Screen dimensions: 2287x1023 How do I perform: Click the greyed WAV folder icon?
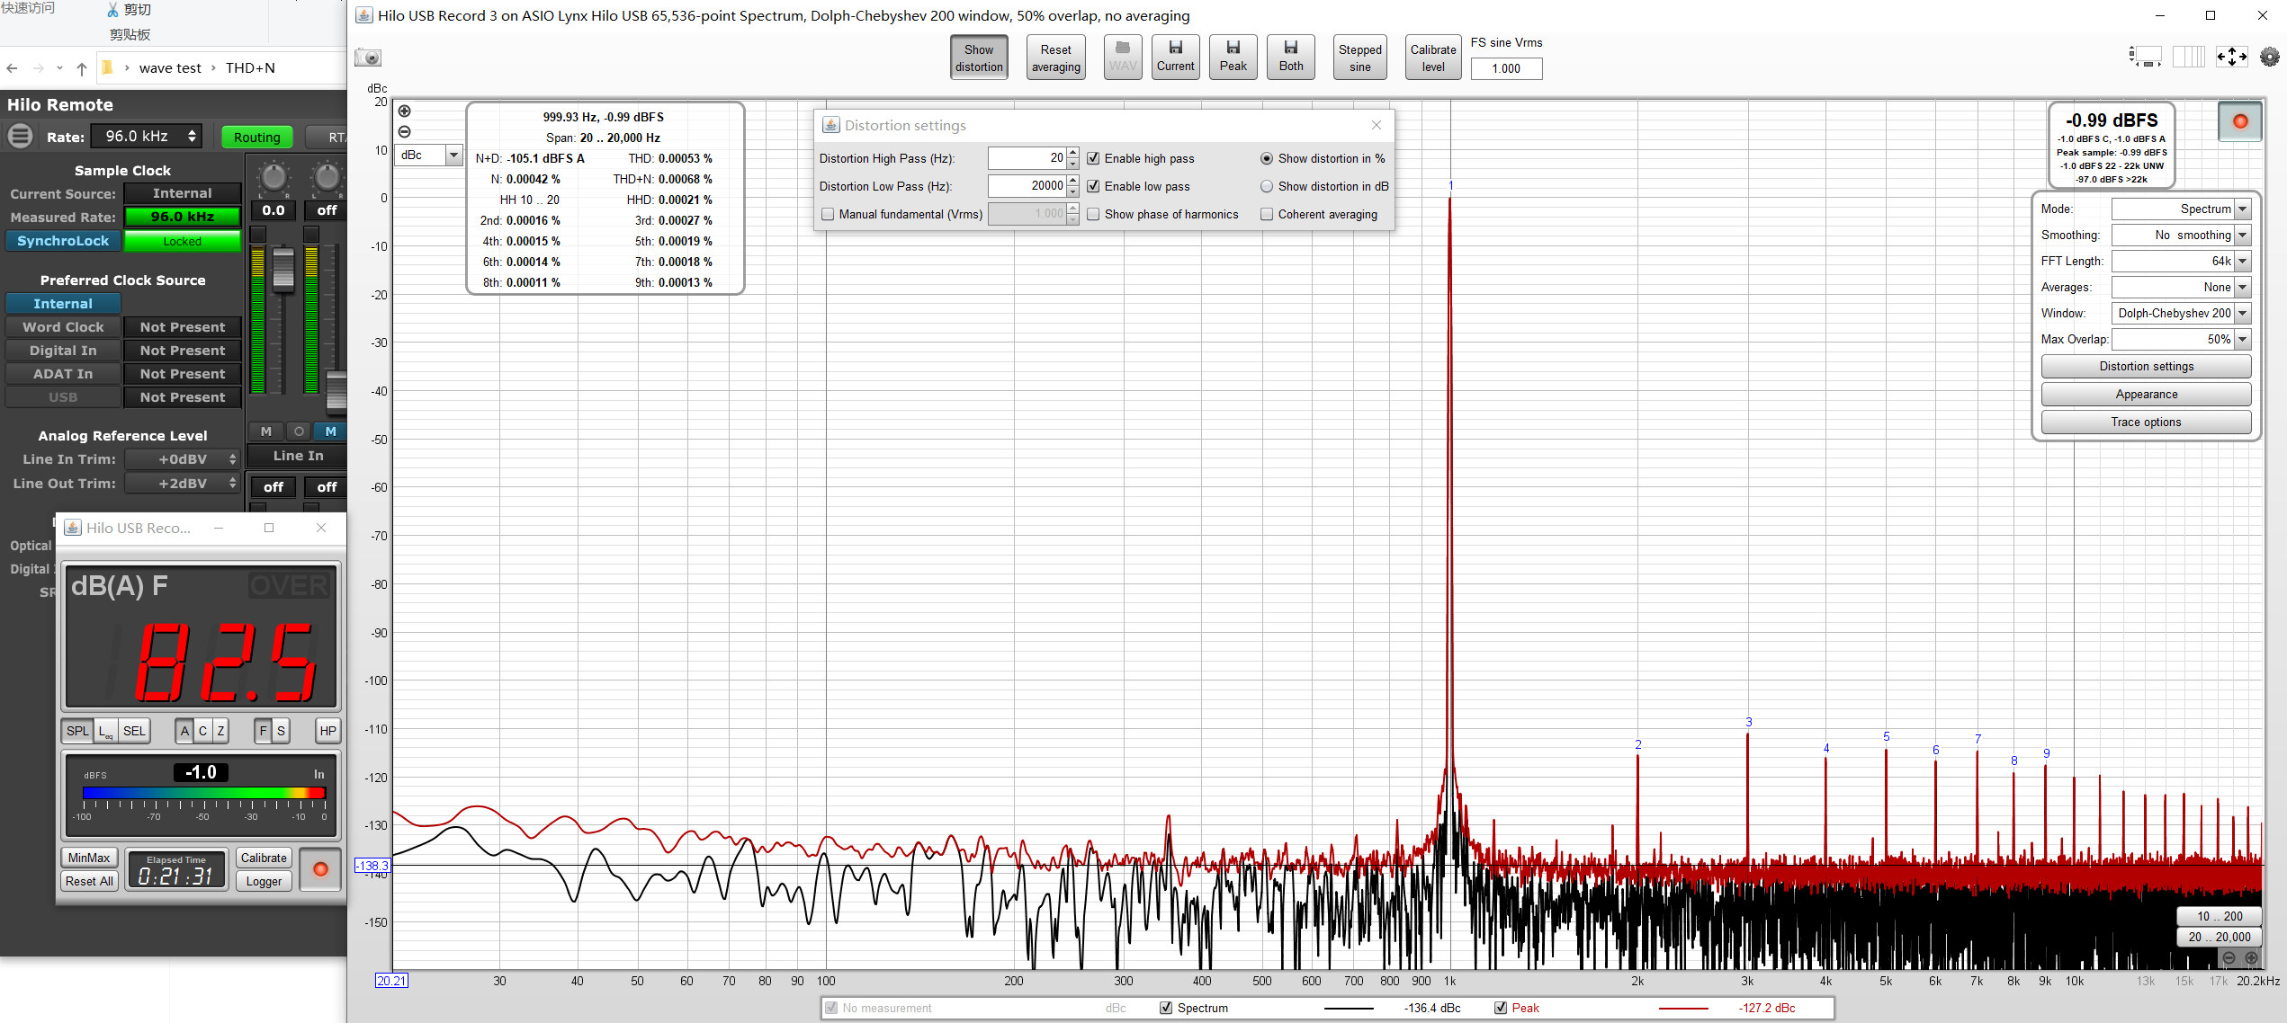1122,57
